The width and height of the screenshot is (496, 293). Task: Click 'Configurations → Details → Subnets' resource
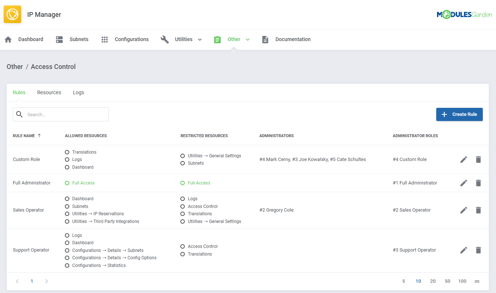point(108,250)
